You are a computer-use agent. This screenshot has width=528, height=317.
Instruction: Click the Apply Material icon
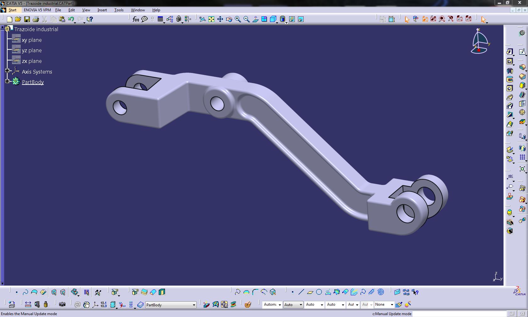[248, 304]
